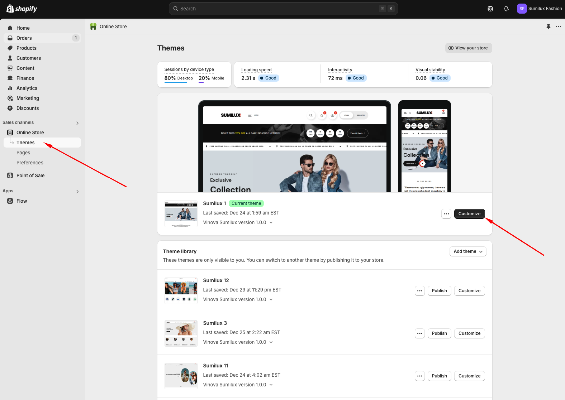Open Analytics menu item
This screenshot has height=400, width=565.
pyautogui.click(x=42, y=88)
